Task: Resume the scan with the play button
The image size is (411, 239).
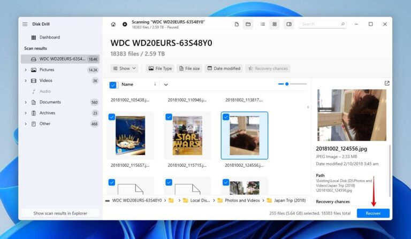Action: [x=125, y=24]
